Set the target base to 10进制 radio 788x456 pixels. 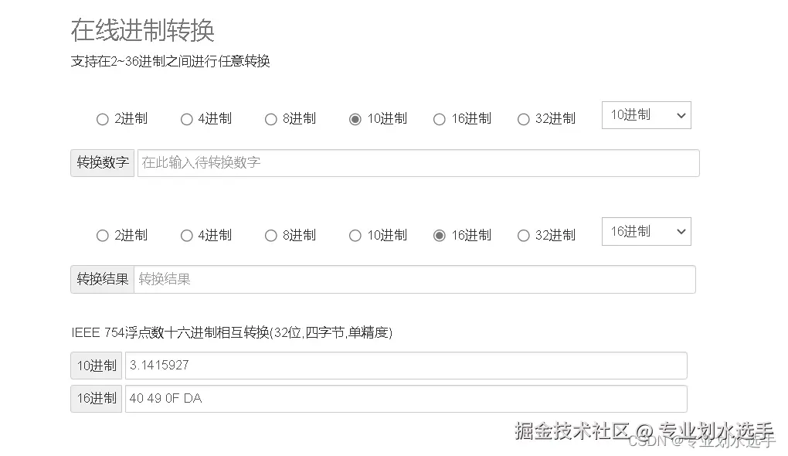click(x=355, y=236)
